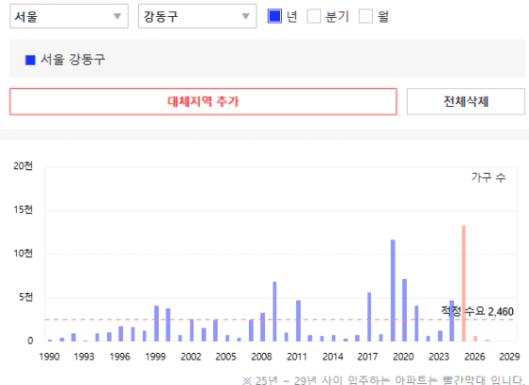The image size is (529, 385).
Task: Click the 2020 blue bar in chart
Action: [x=405, y=310]
